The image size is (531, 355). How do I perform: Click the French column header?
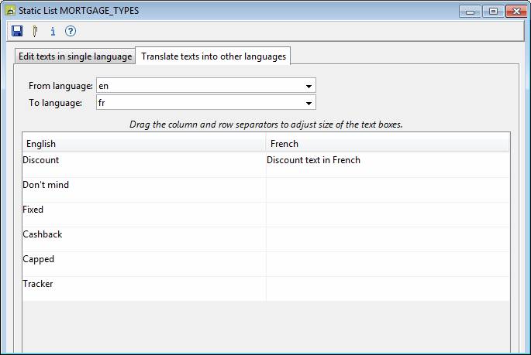coord(388,143)
